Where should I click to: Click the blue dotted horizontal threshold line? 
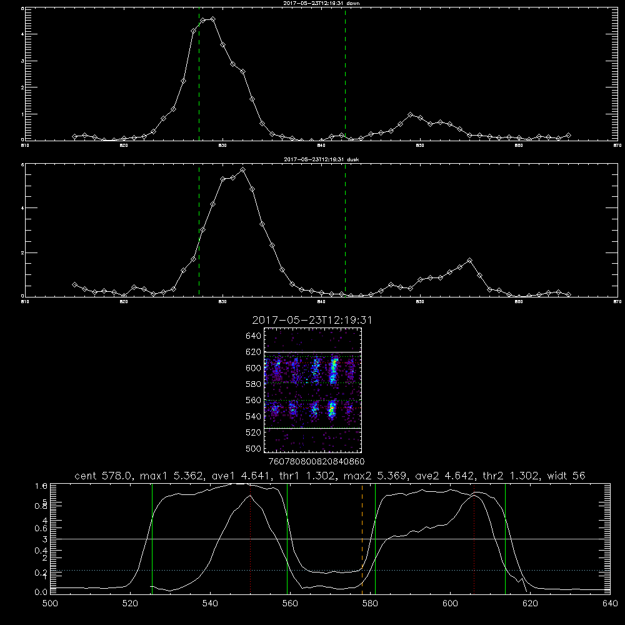pos(330,571)
